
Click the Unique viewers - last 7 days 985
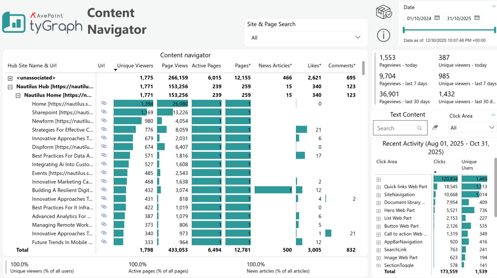coord(467,79)
